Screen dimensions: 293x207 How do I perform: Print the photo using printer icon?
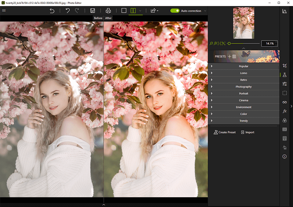pos(108,11)
